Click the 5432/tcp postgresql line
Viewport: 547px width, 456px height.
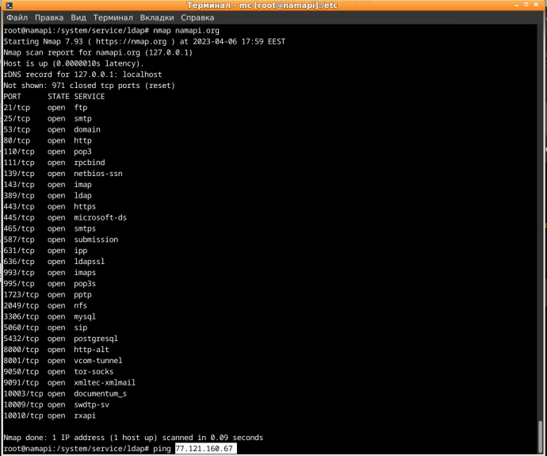pos(61,339)
